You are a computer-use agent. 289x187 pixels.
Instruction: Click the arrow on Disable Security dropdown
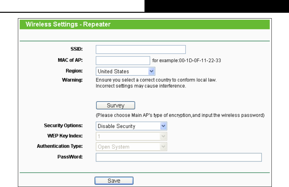tap(163, 126)
